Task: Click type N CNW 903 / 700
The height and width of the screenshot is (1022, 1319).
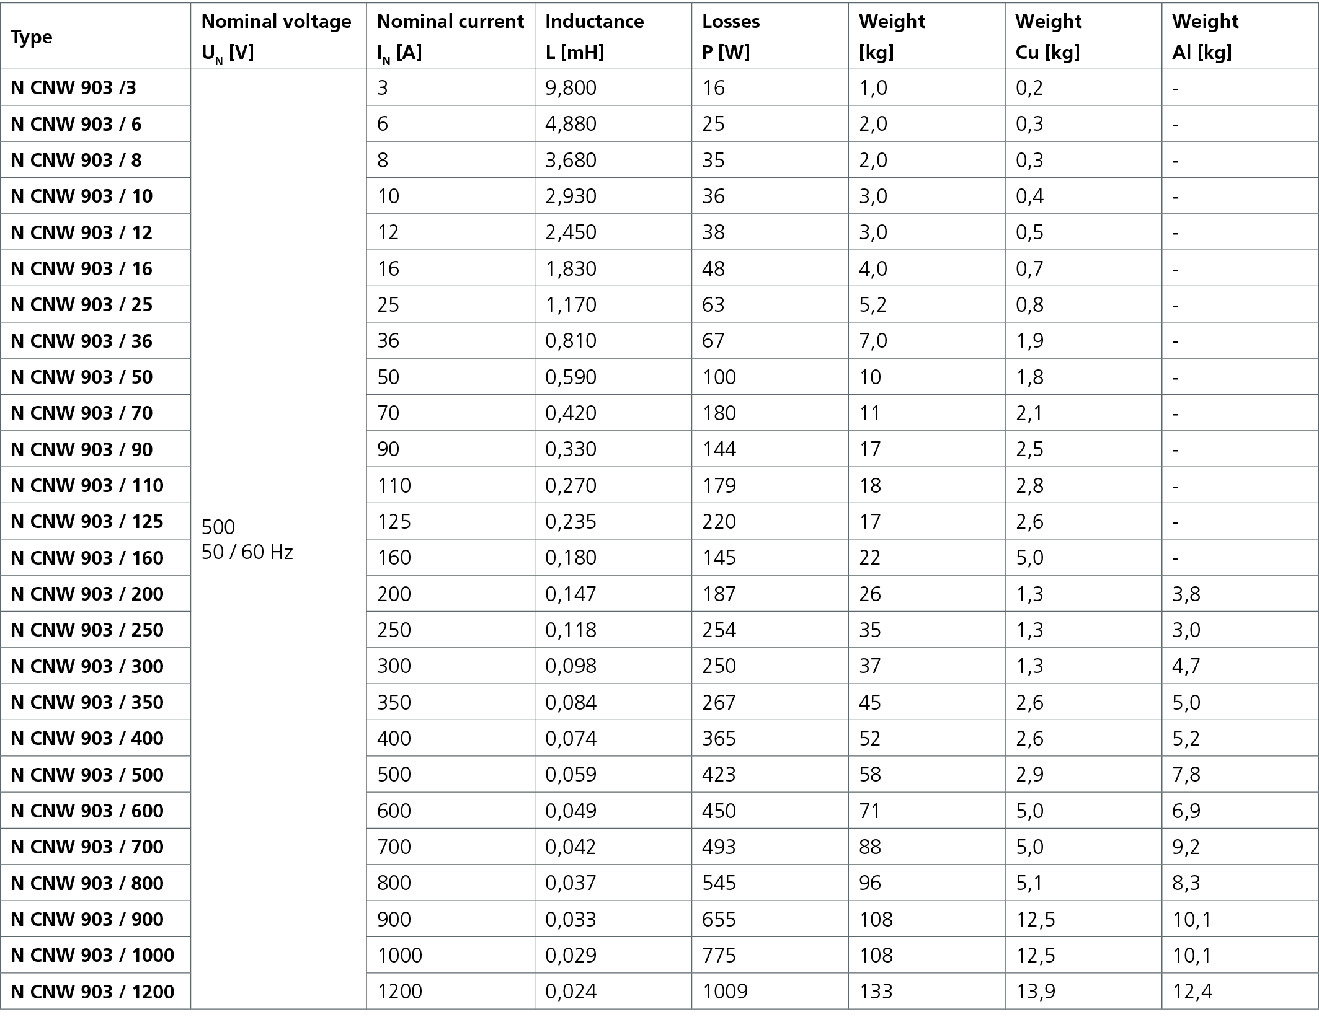Action: coord(87,847)
